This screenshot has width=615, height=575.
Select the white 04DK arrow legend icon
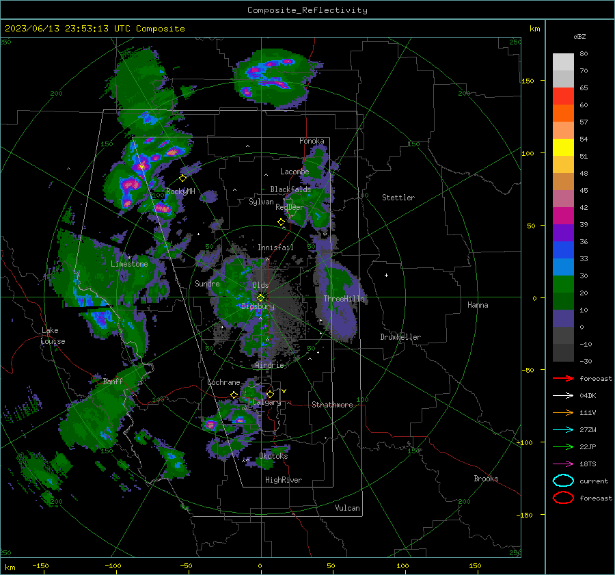563,396
